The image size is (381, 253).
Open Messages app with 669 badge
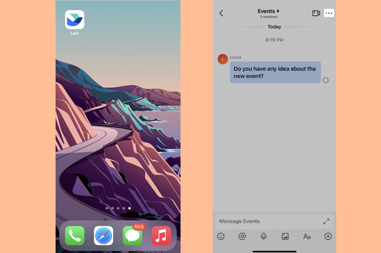pyautogui.click(x=132, y=235)
